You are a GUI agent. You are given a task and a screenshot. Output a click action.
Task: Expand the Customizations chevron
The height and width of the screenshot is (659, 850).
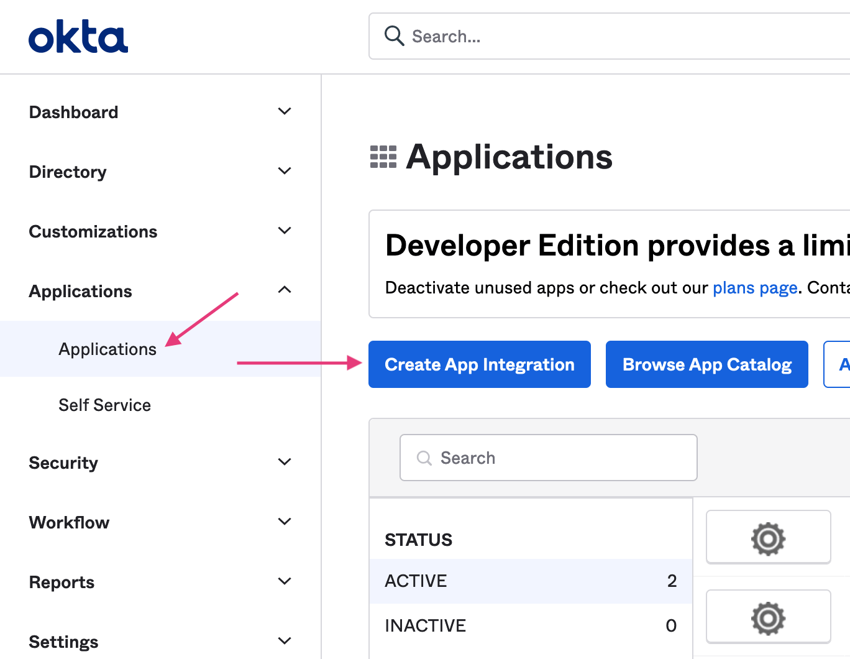coord(285,231)
